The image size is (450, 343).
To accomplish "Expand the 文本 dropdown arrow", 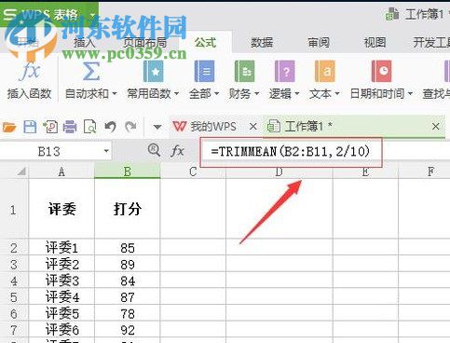I will pos(337,93).
